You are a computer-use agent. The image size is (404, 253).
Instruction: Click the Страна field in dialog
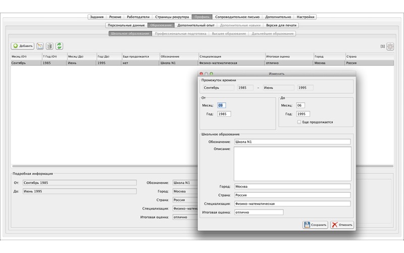click(x=292, y=195)
